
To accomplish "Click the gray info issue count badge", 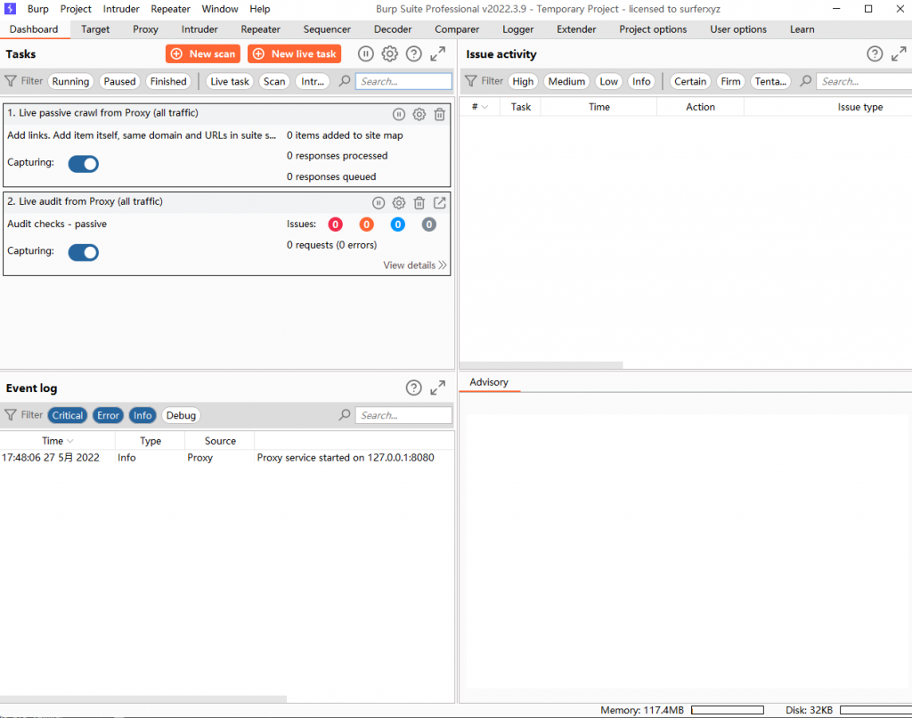I will [428, 224].
